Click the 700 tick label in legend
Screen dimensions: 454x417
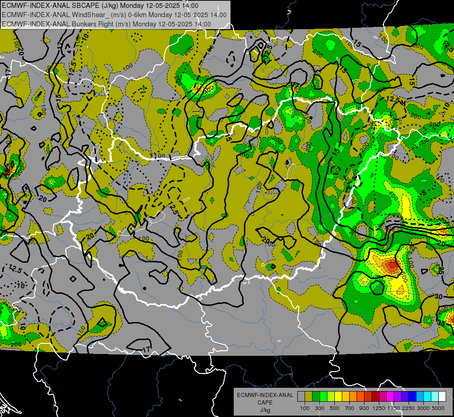(350, 408)
